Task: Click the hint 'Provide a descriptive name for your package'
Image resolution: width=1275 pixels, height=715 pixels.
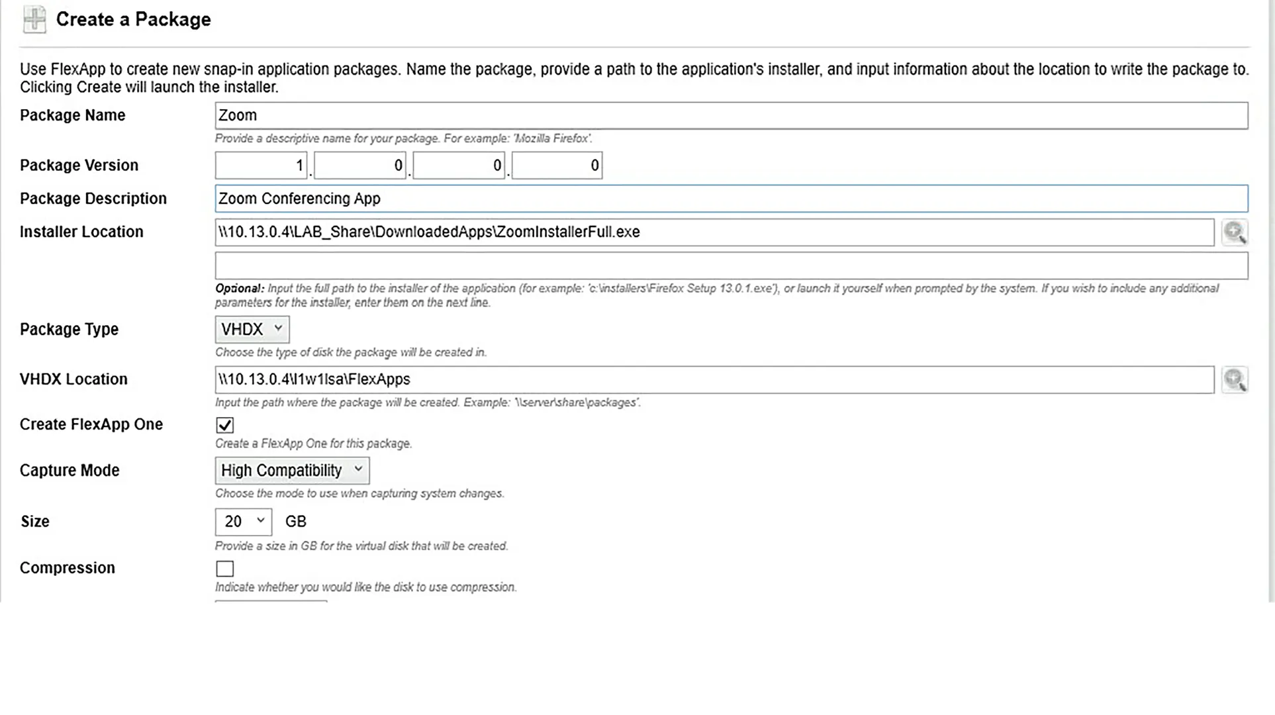Action: 403,138
